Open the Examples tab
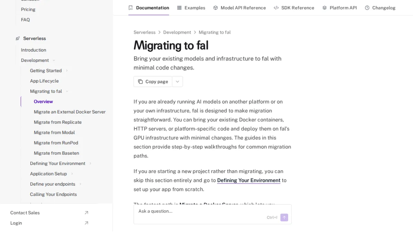 click(191, 8)
